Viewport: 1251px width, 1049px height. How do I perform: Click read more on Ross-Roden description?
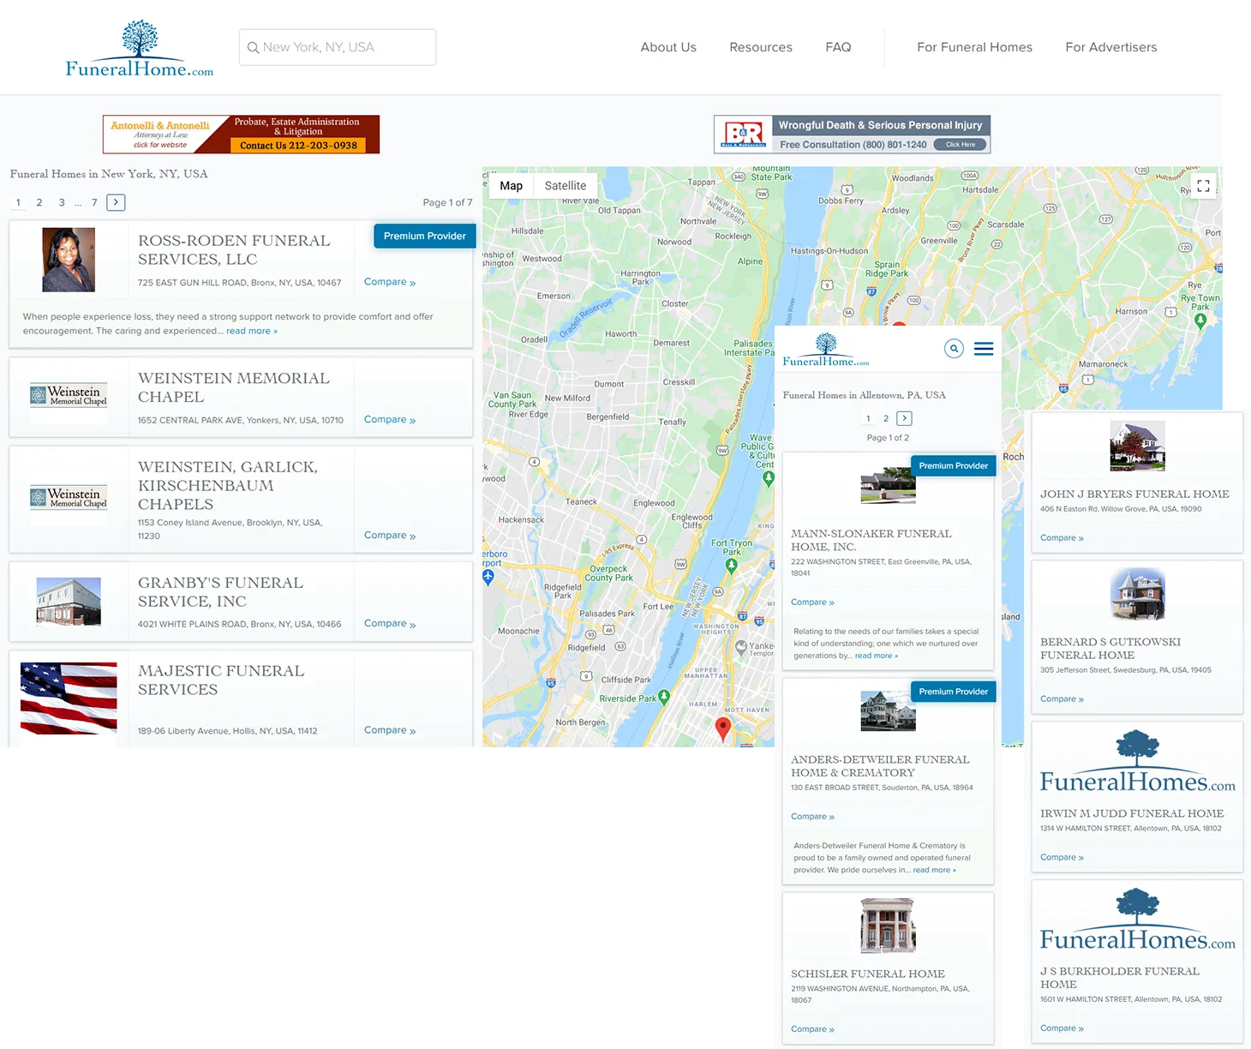(252, 331)
